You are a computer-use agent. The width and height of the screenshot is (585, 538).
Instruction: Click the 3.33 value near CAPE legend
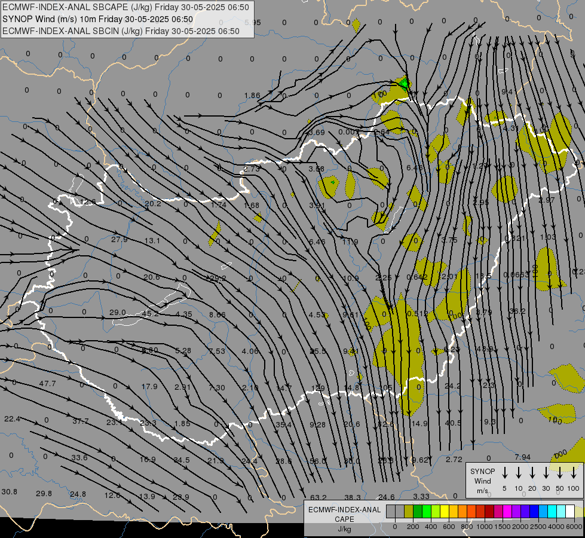pyautogui.click(x=421, y=496)
